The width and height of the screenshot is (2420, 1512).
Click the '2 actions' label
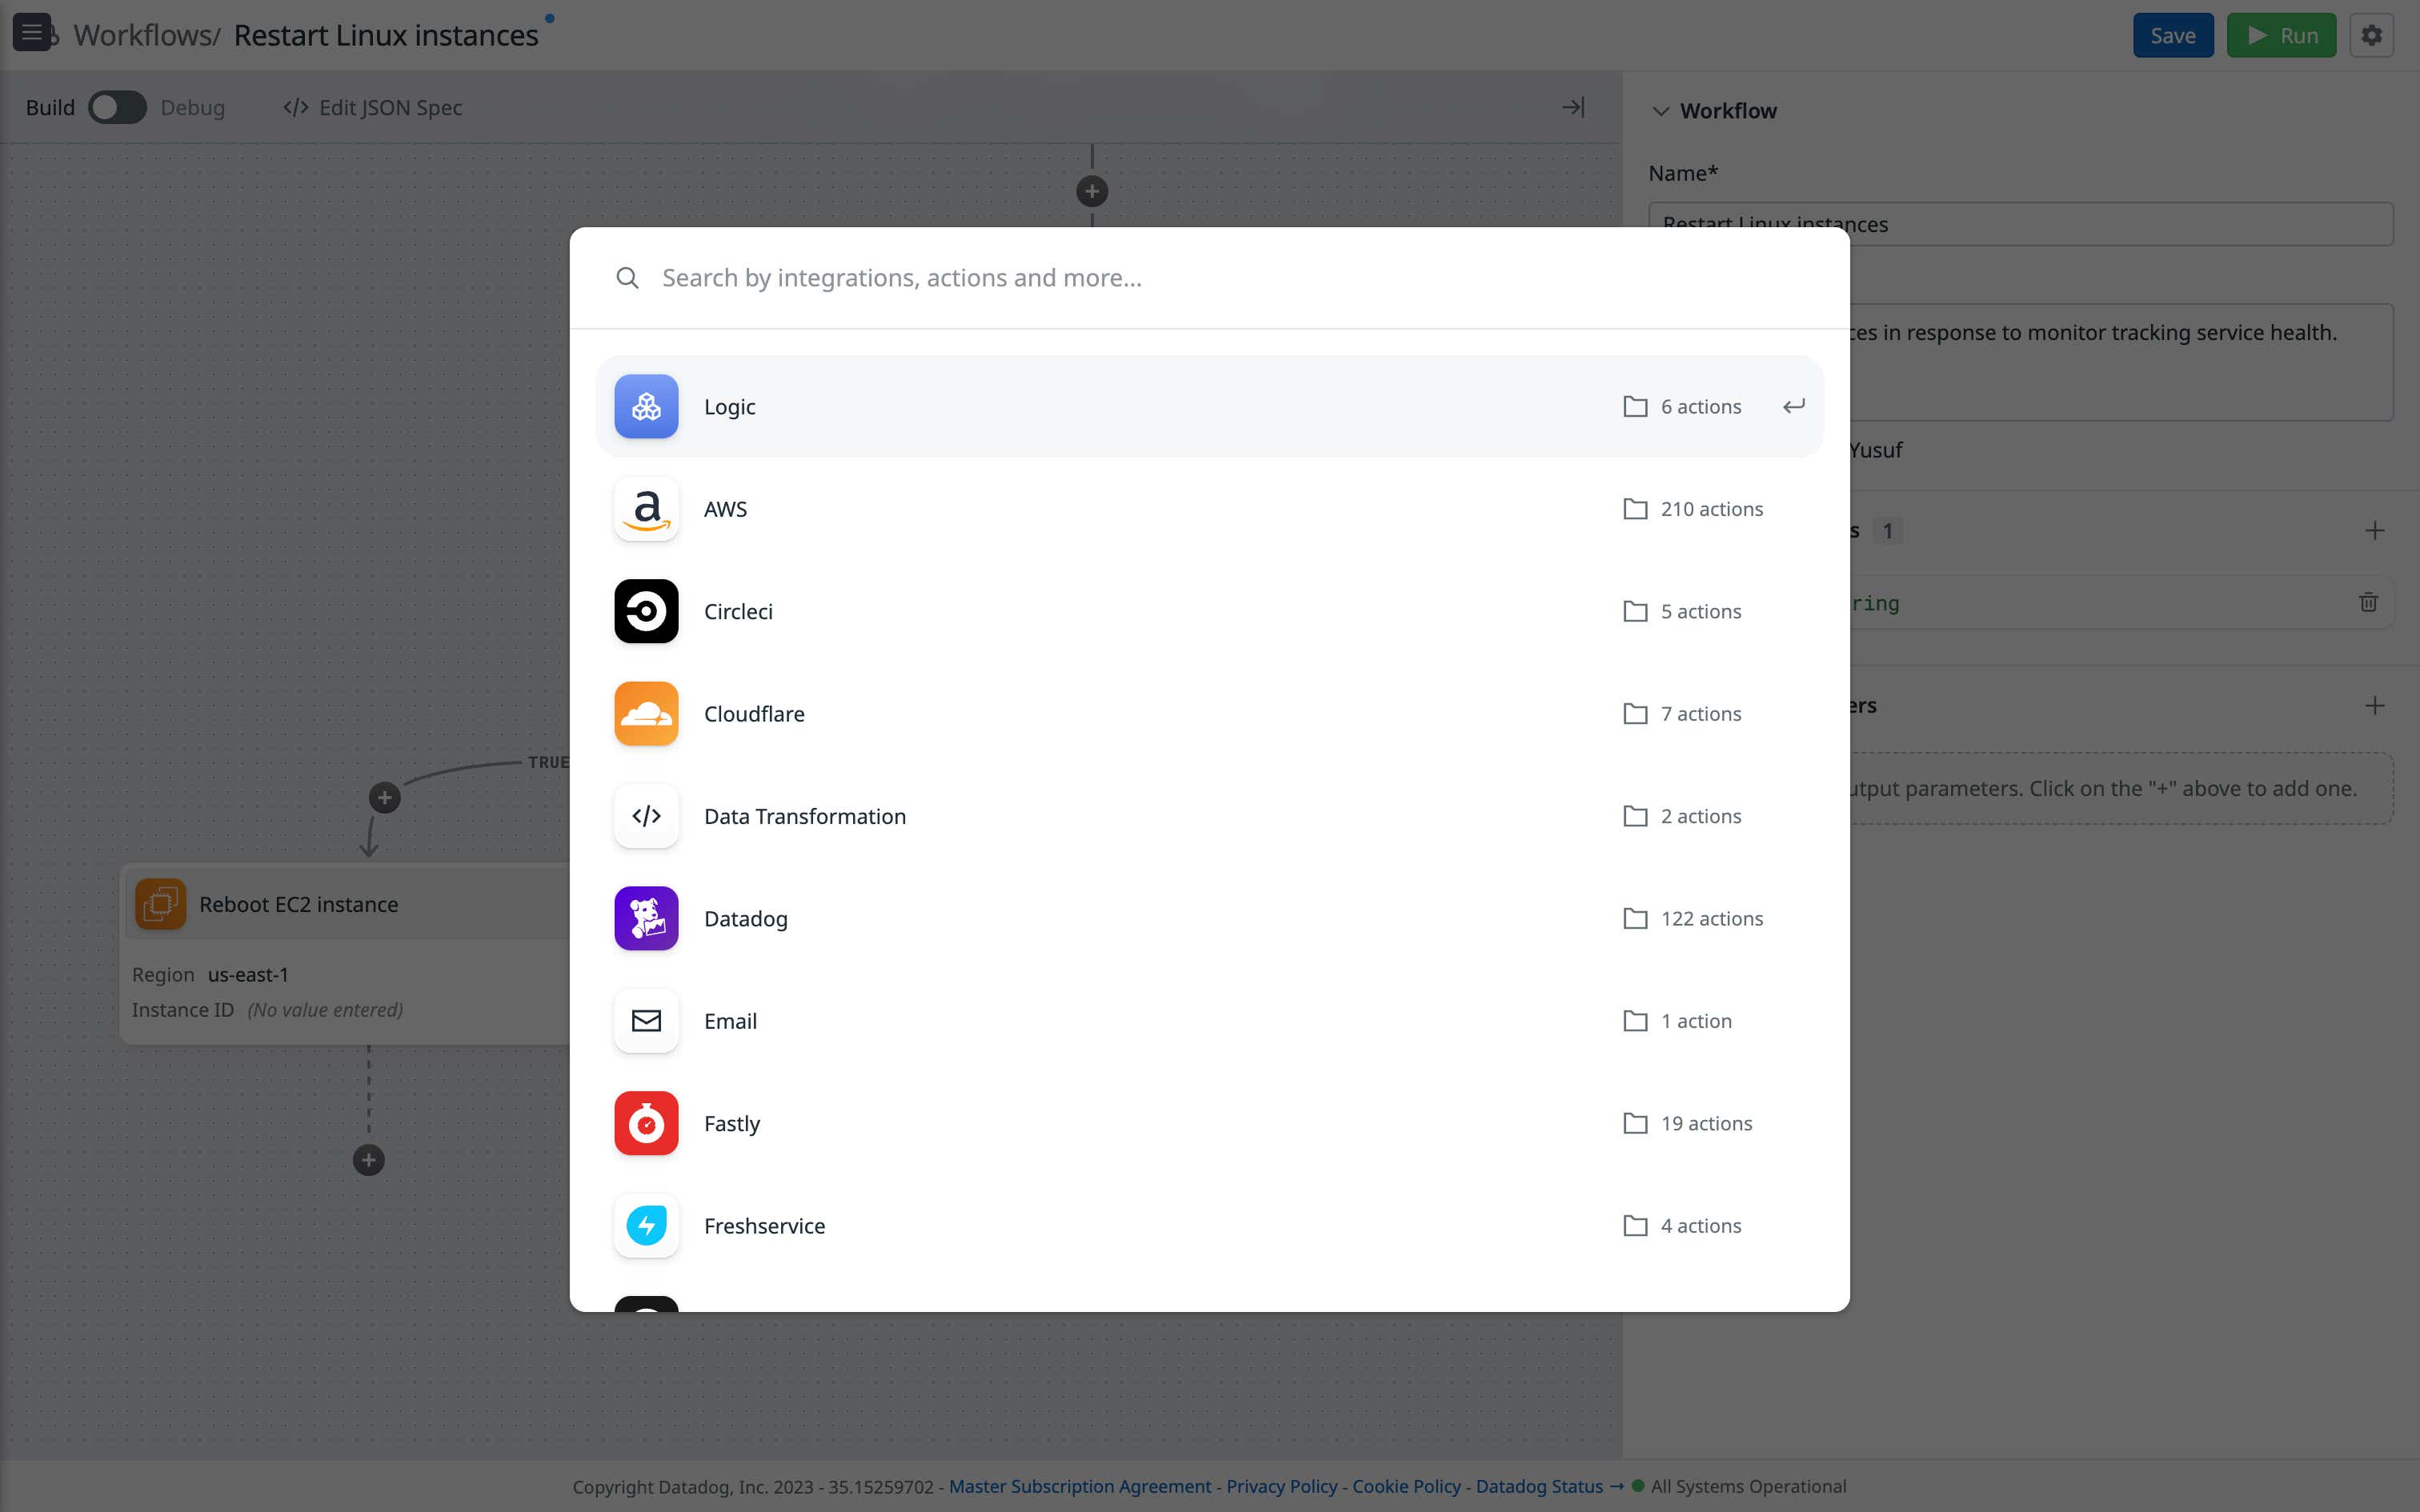click(x=1701, y=816)
